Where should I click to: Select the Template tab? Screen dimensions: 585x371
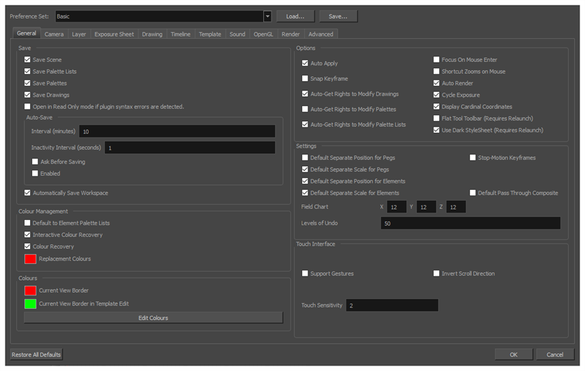210,34
